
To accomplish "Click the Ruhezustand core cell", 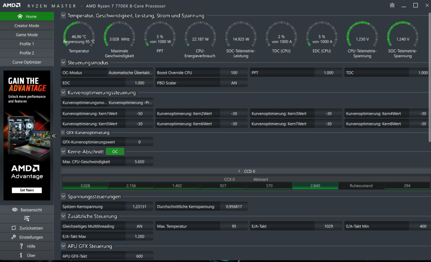I will pyautogui.click(x=361, y=186).
